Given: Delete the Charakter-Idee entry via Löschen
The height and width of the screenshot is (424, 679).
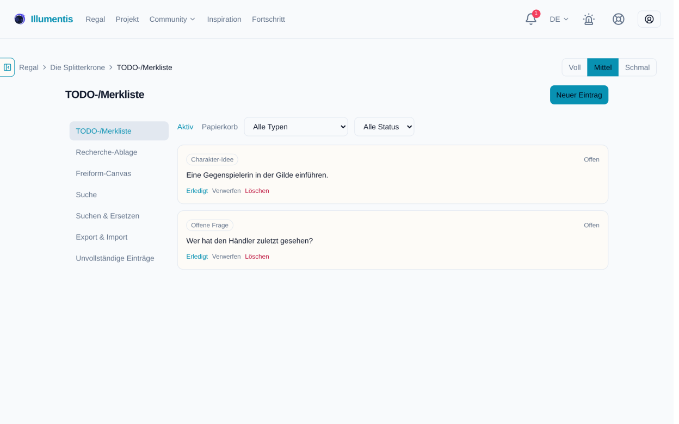Looking at the screenshot, I should pyautogui.click(x=257, y=191).
